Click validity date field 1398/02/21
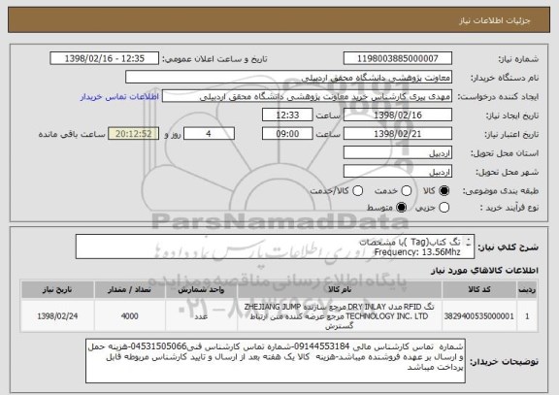Image resolution: width=559 pixels, height=395 pixels. pyautogui.click(x=398, y=134)
